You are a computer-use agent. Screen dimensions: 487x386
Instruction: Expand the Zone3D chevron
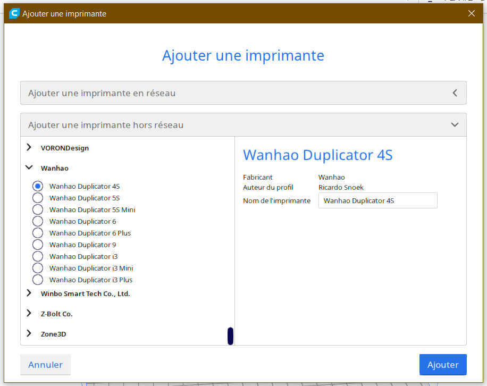(x=29, y=333)
